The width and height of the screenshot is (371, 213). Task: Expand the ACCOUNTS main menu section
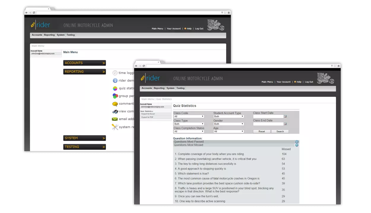pyautogui.click(x=84, y=63)
